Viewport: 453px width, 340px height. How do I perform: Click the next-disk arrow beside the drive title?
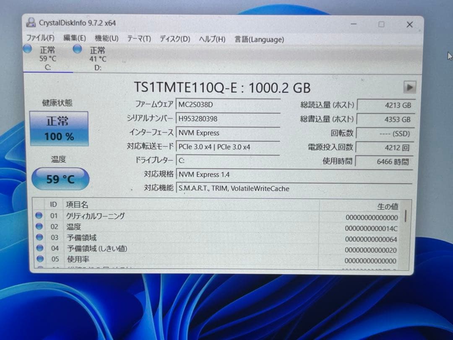[410, 87]
